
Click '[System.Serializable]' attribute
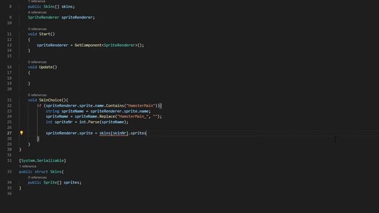[43, 160]
